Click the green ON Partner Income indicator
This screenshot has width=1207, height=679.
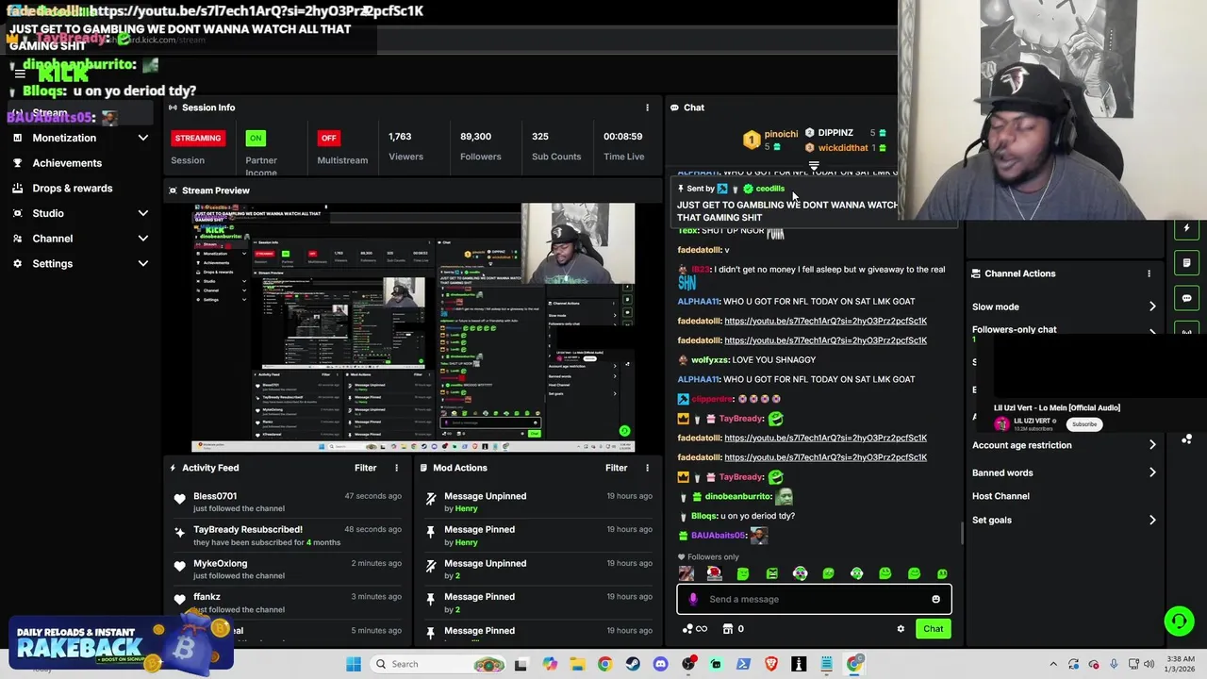click(256, 138)
